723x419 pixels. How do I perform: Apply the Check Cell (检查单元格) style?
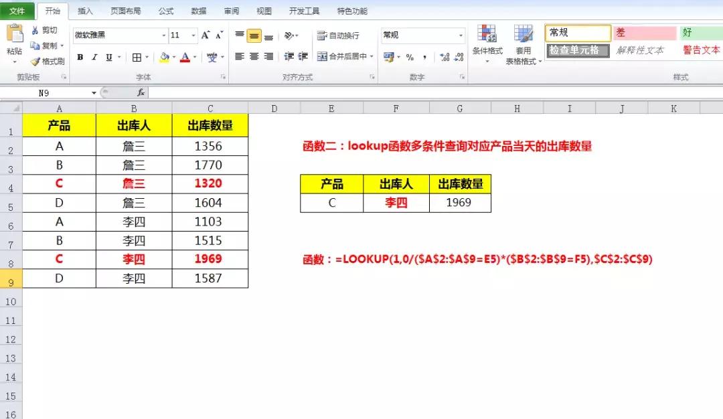pyautogui.click(x=578, y=50)
